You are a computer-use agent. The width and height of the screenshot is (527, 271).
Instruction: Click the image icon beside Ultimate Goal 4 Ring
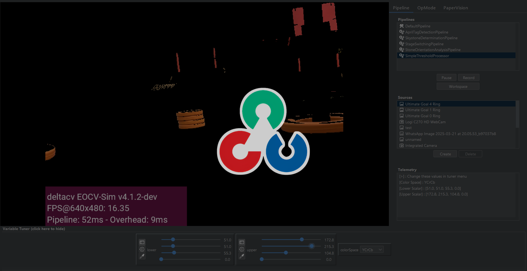pyautogui.click(x=401, y=104)
